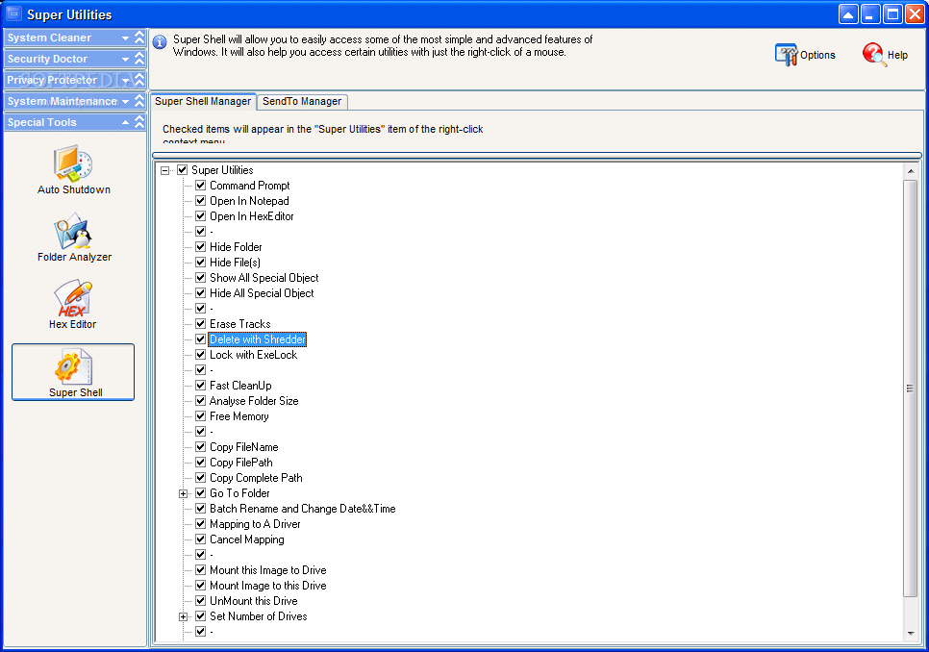Toggle Open In HexEditor checkbox
Screen dimensions: 929x652
click(201, 216)
